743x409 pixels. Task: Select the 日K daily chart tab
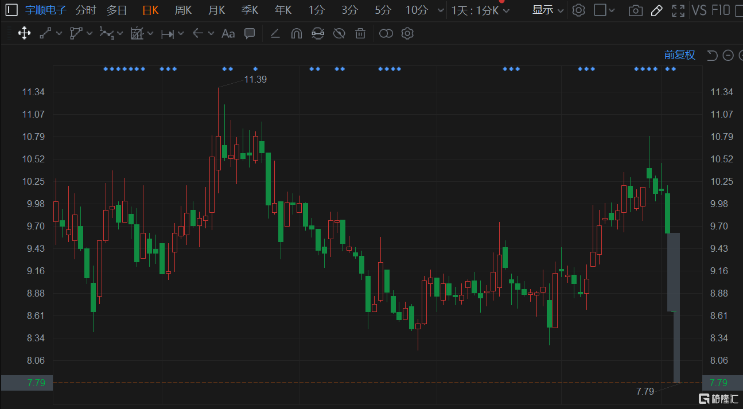[150, 10]
